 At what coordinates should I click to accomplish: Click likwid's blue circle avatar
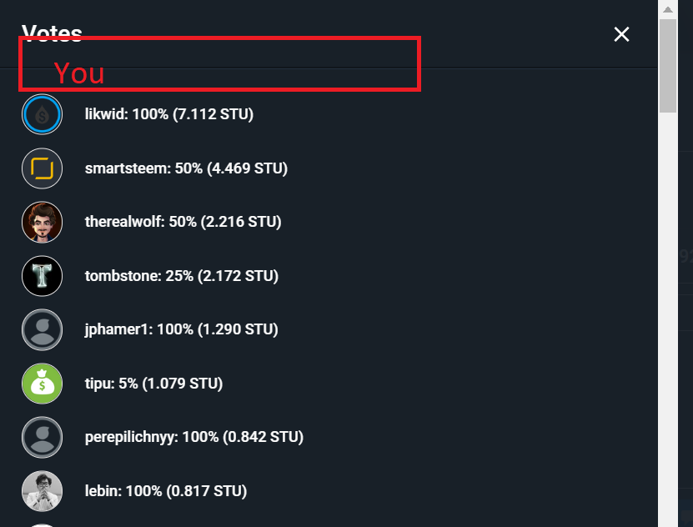[x=42, y=115]
